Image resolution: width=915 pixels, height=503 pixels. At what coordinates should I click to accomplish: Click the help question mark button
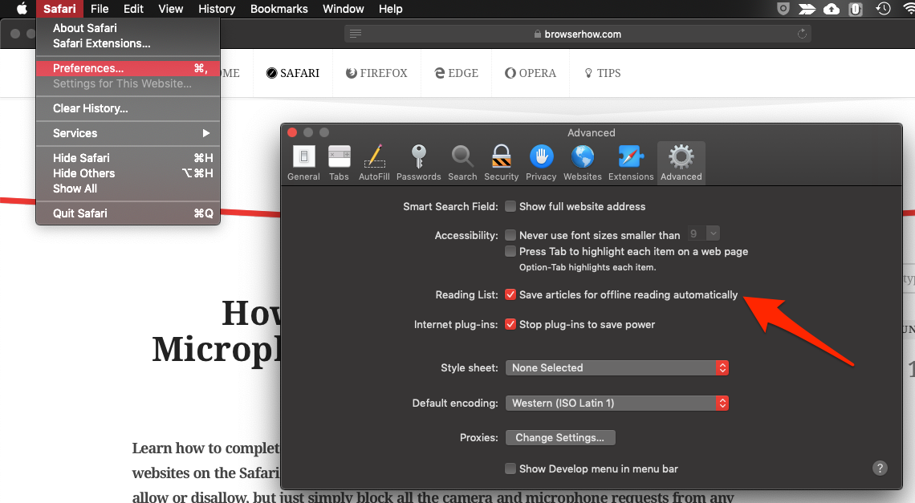pyautogui.click(x=880, y=469)
